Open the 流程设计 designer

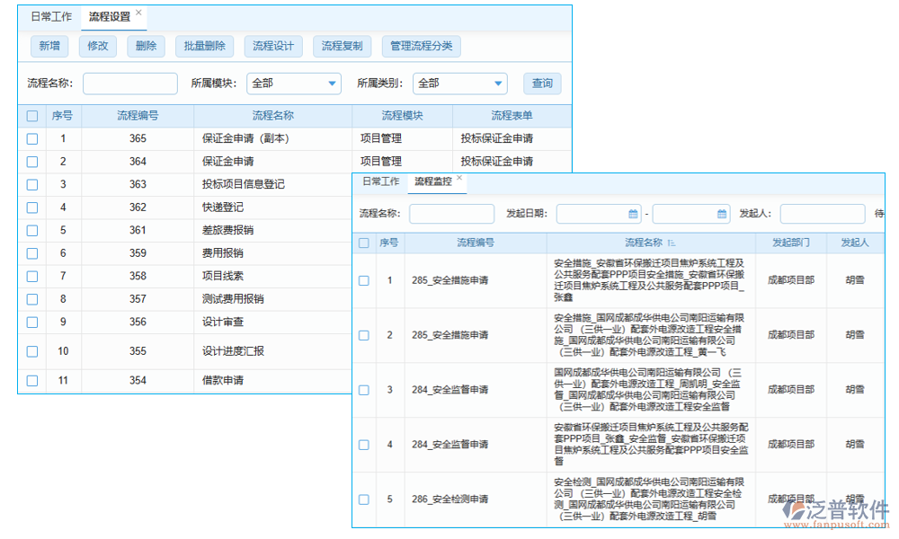coord(272,46)
